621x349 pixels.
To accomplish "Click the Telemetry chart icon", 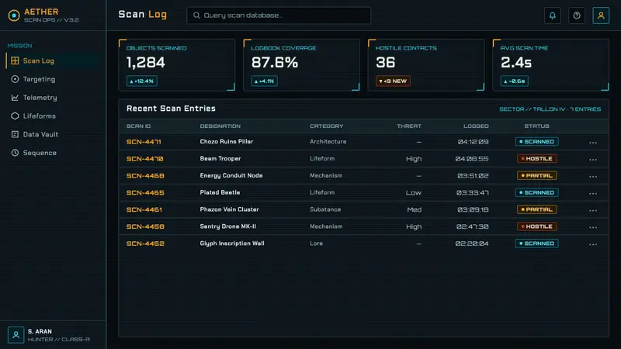I will click(15, 98).
